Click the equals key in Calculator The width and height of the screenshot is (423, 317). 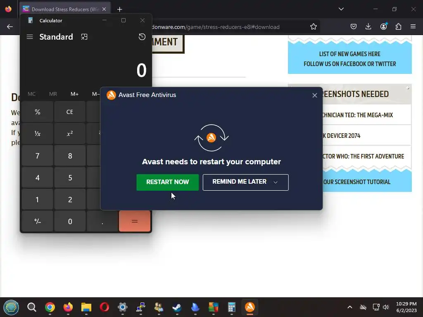[135, 221]
